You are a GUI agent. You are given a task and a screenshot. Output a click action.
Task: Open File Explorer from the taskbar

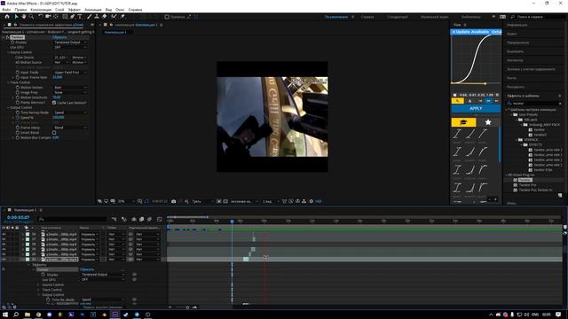pyautogui.click(x=28, y=315)
